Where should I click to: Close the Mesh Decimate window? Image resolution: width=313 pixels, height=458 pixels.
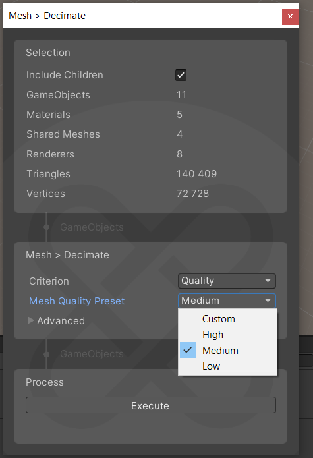coord(290,16)
